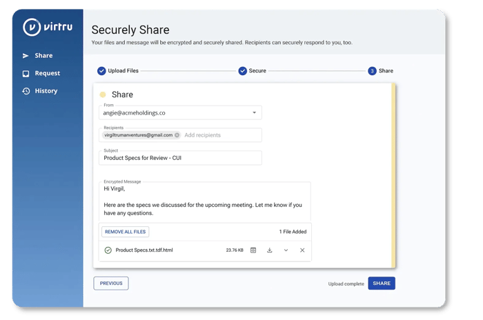Click REMOVE ALL FILES
The image size is (483, 320).
tap(125, 232)
